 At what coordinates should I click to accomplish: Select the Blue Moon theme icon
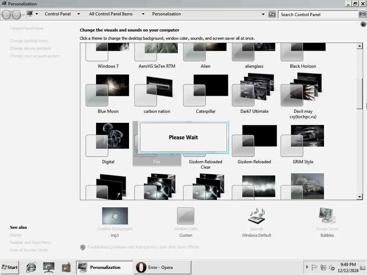(x=108, y=90)
